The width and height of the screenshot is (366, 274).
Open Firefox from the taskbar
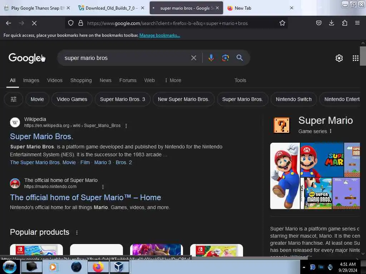pos(98,267)
